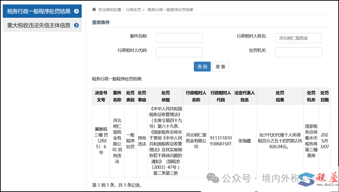Viewport: 339px width, 192px height.
Task: Click the arrow icon beside 重大税收违法失信主体信息
Action: pos(76,25)
